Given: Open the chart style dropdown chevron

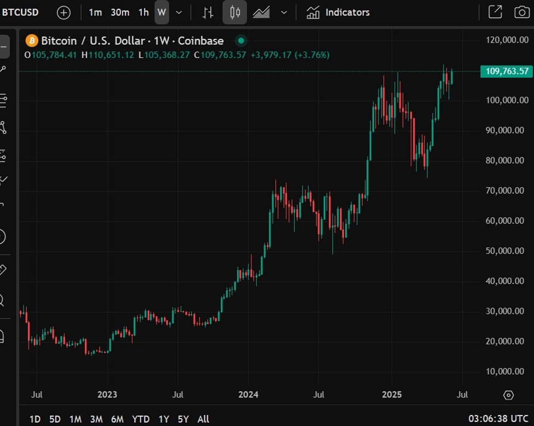Looking at the screenshot, I should (x=283, y=12).
